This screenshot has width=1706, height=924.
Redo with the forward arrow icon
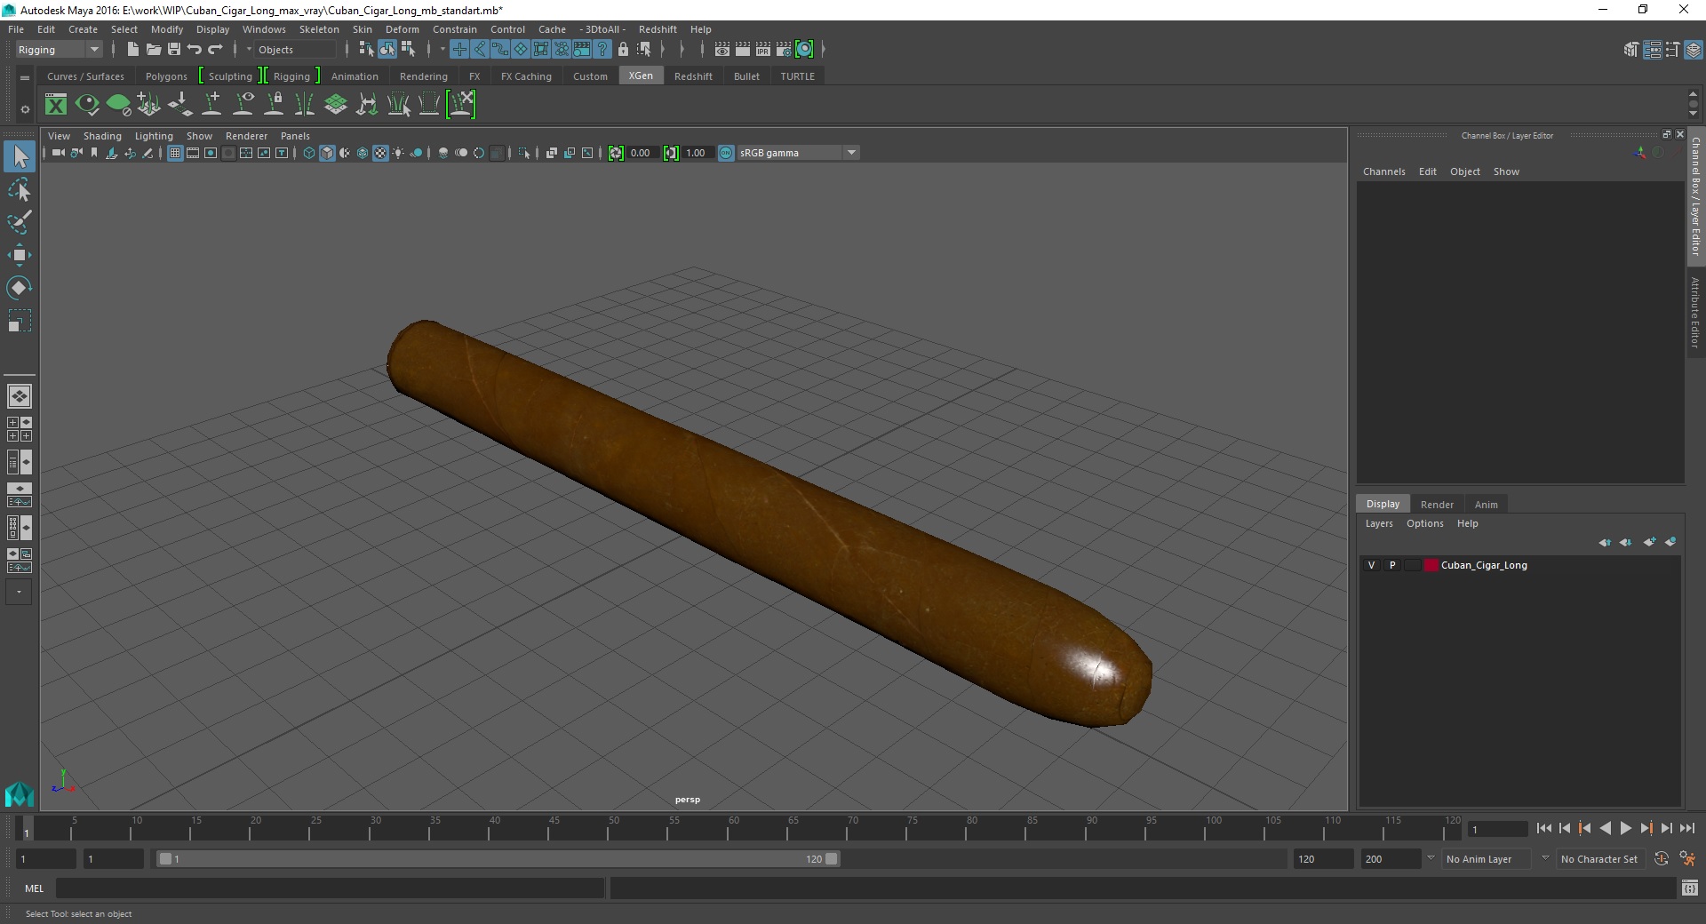[215, 50]
